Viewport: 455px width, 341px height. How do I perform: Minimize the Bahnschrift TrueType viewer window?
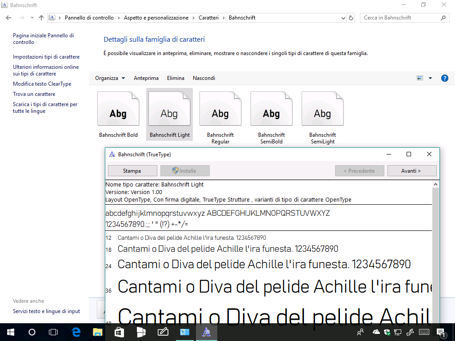coord(389,154)
